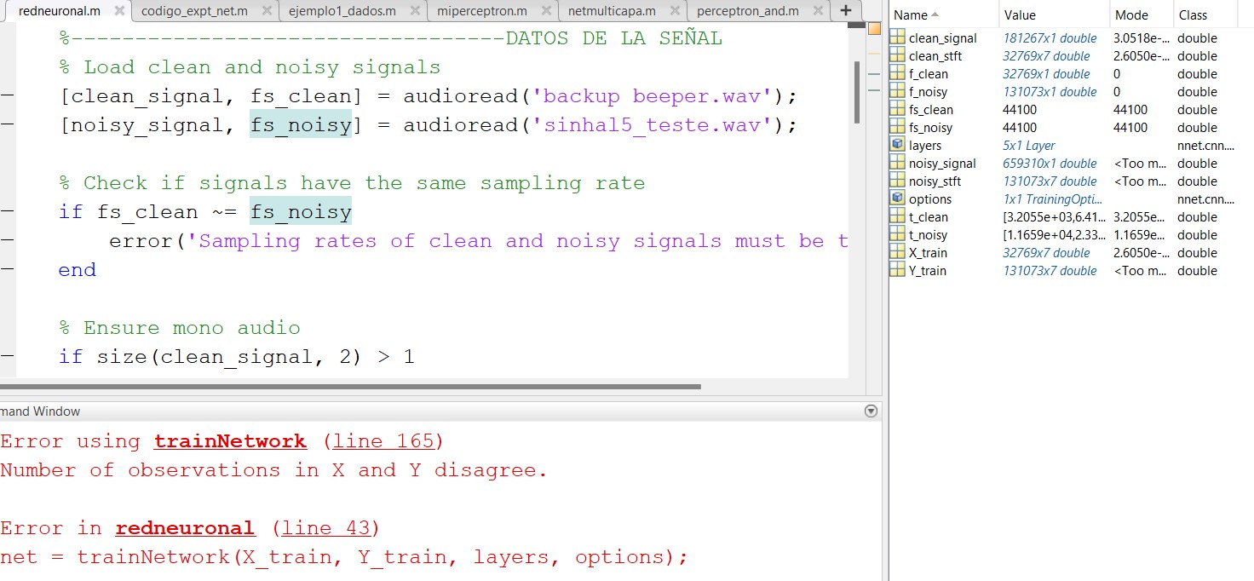1254x581 pixels.
Task: Click the object icon next to options
Action: click(x=899, y=198)
